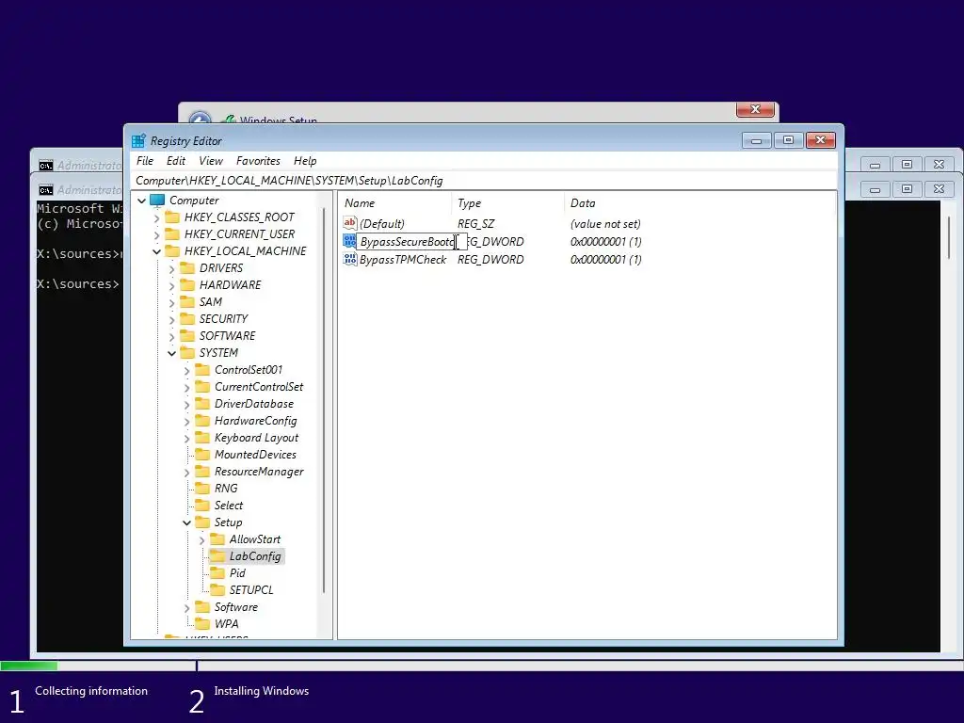964x723 pixels.
Task: Expand the SOFTWARE key chevron
Action: pos(172,336)
